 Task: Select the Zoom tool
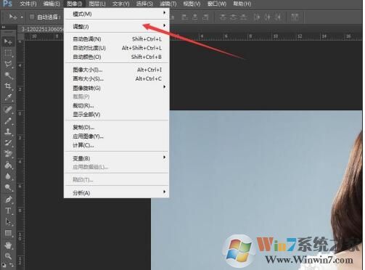coord(8,256)
